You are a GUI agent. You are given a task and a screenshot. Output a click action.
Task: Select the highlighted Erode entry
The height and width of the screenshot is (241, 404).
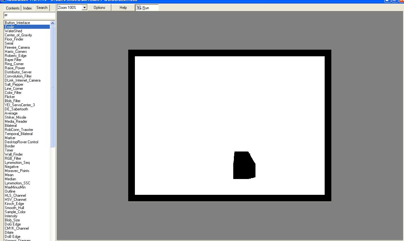[10, 27]
